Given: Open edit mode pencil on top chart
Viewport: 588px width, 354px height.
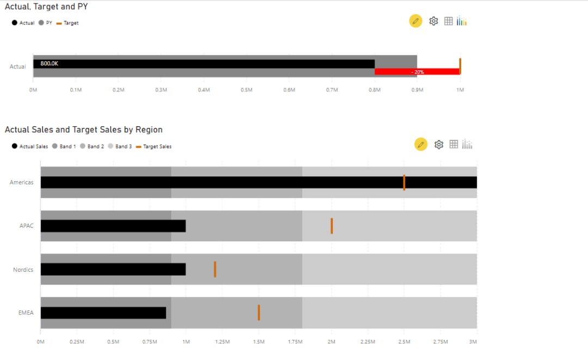Looking at the screenshot, I should point(415,21).
